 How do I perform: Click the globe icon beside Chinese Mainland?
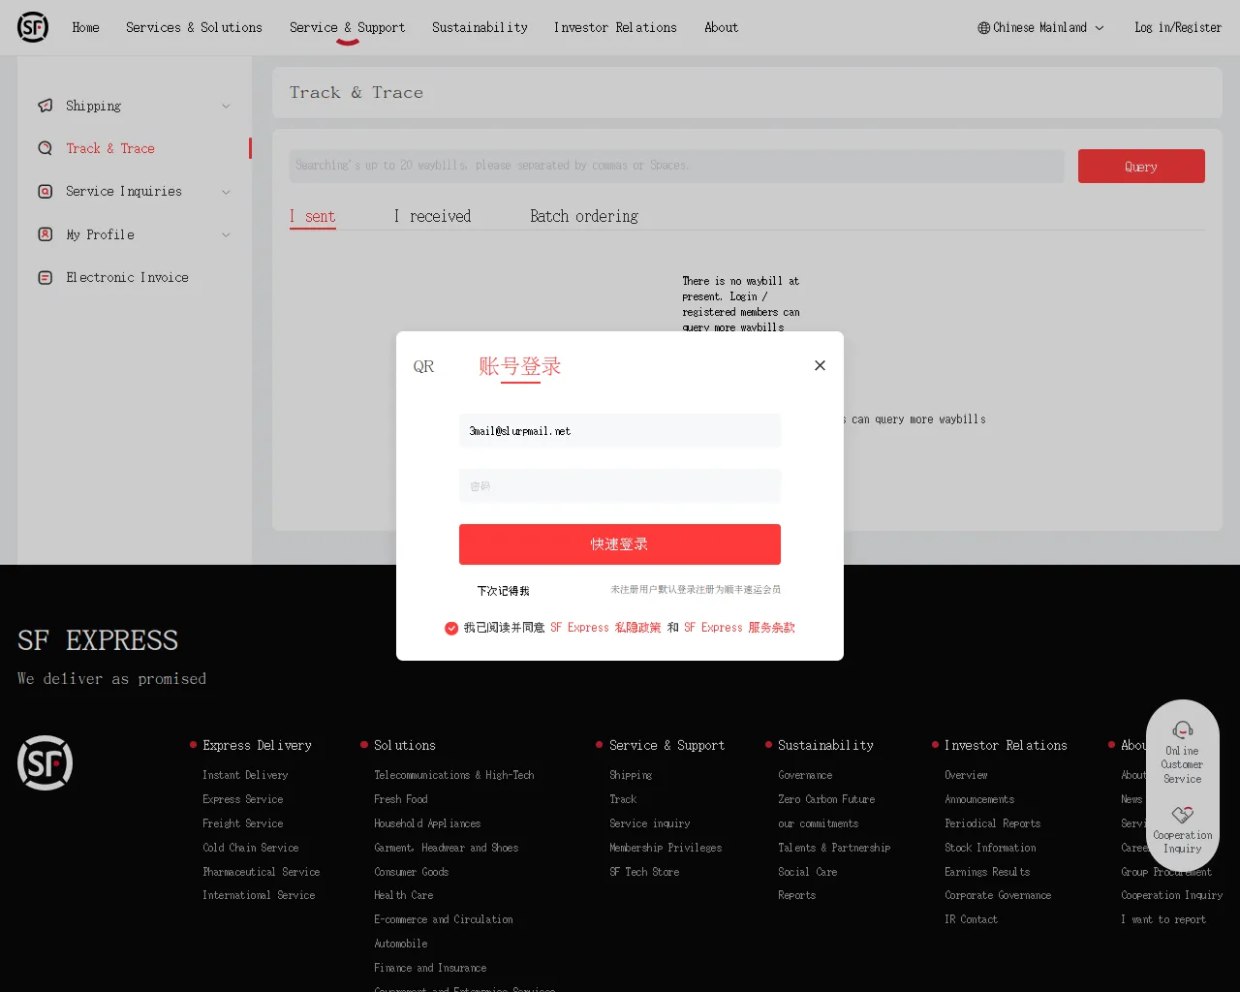[984, 28]
